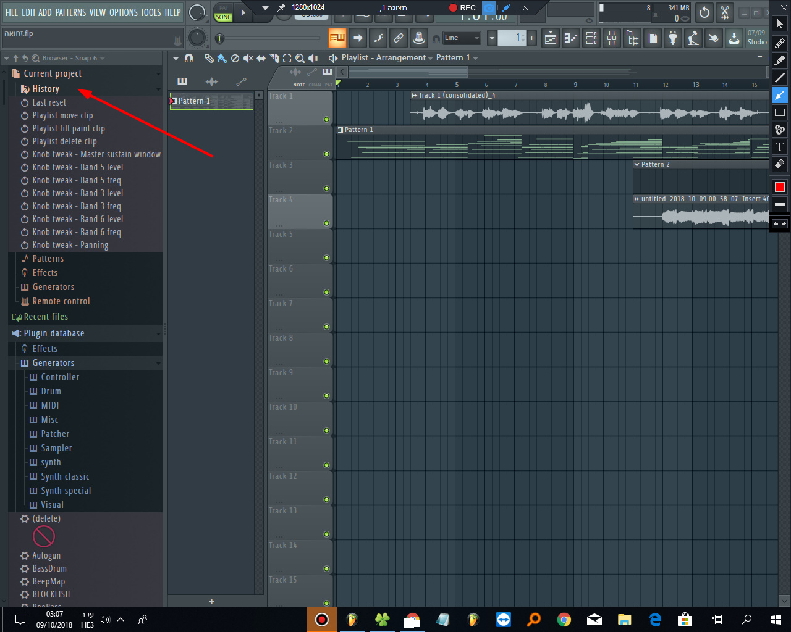
Task: Open Chrome from the Windows taskbar
Action: point(564,620)
